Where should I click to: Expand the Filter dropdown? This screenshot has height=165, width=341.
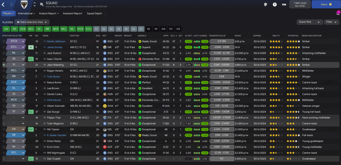pyautogui.click(x=331, y=22)
